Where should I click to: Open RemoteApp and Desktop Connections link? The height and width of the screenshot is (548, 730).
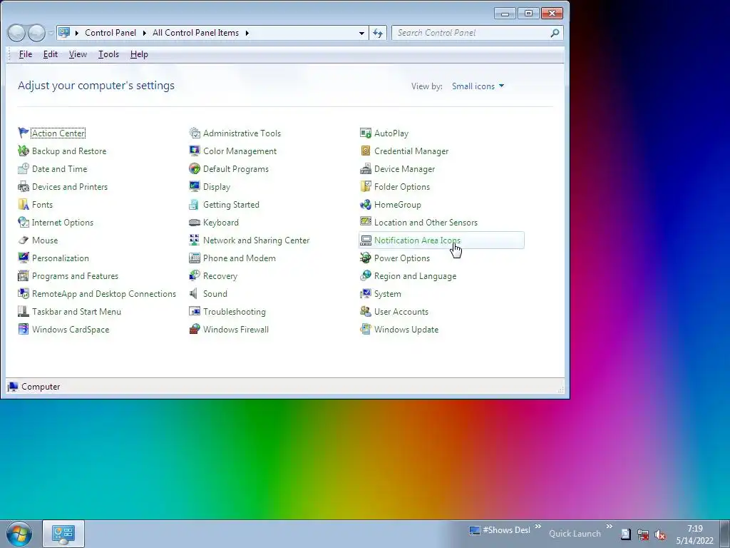coord(104,294)
